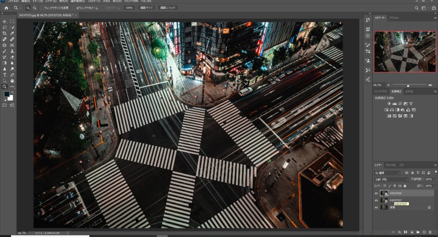Select the Move tool
438x237 pixels.
[4, 21]
